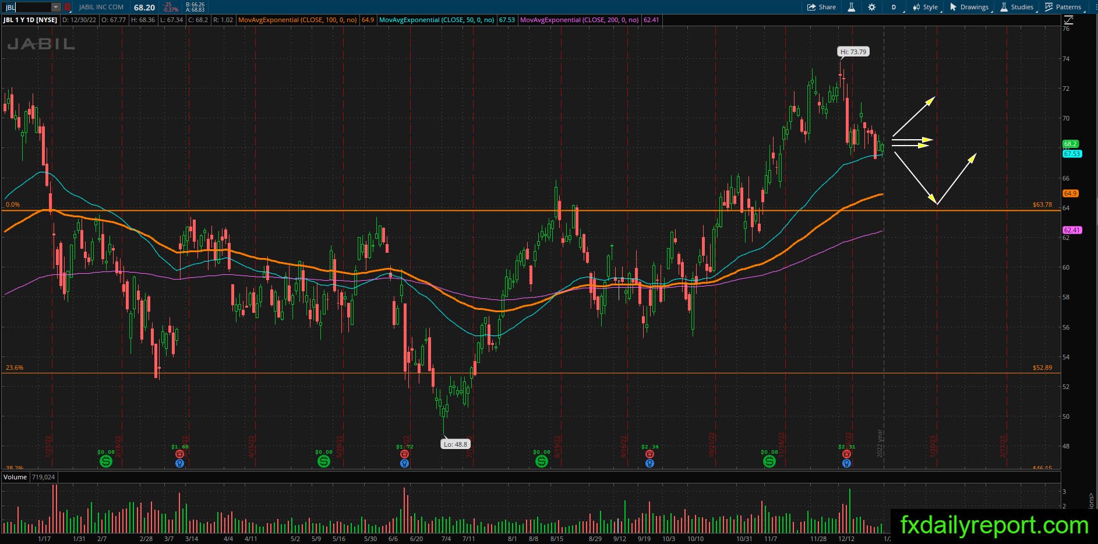Click the 2/17/23 expiration date marker

pos(1003,447)
